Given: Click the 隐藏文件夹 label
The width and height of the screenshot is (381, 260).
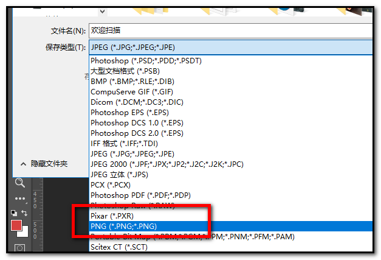Looking at the screenshot, I should tap(49, 164).
